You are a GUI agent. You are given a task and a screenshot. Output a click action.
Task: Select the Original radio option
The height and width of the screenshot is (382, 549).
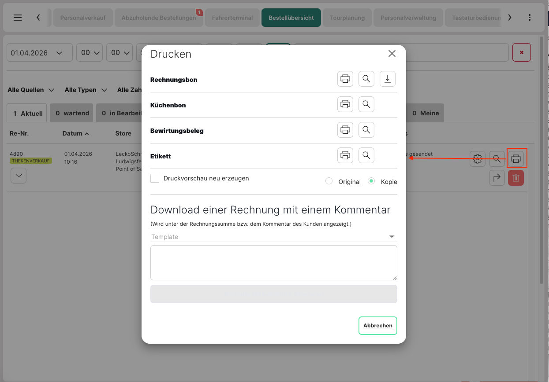(329, 181)
